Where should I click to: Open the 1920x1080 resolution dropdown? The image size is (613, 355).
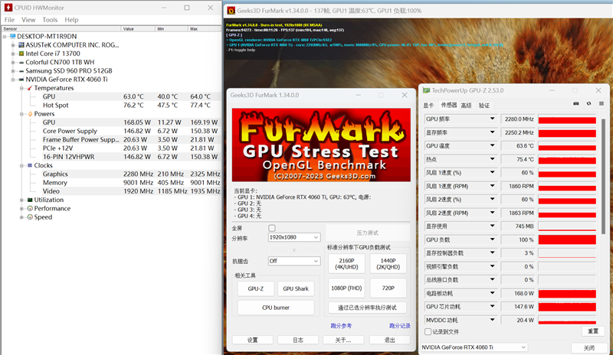pyautogui.click(x=294, y=237)
